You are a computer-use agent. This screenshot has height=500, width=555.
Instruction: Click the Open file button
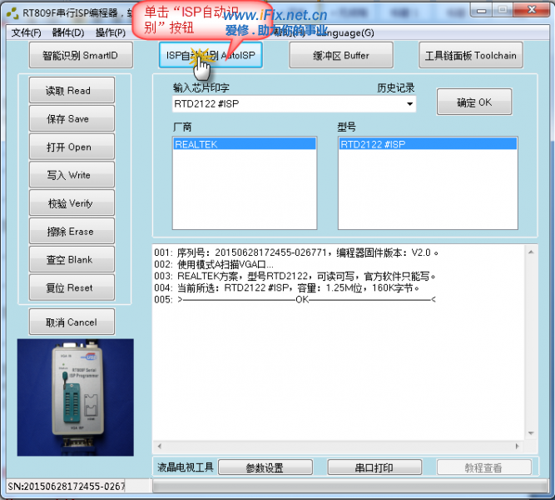72,147
